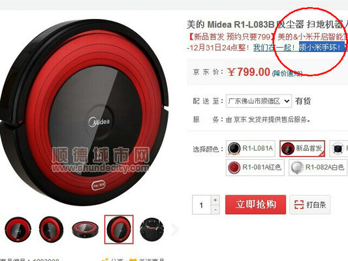Open the 广东佛山市顺德区 delivery dropdown
This screenshot has width=348, height=261.
(259, 101)
